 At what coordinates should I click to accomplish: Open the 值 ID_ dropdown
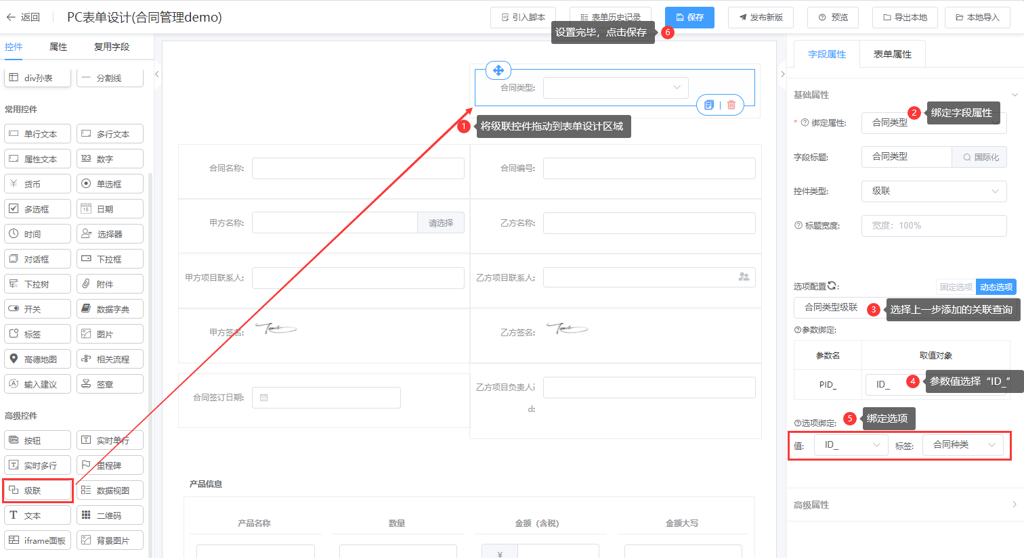(851, 445)
